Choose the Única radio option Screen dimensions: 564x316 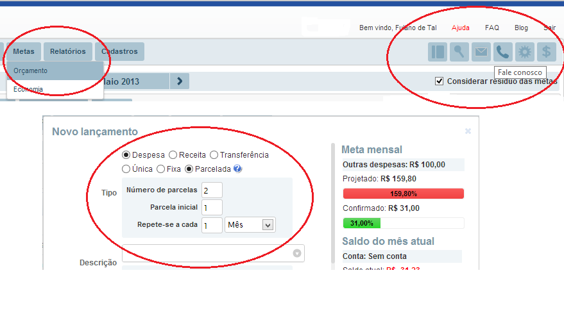click(126, 169)
